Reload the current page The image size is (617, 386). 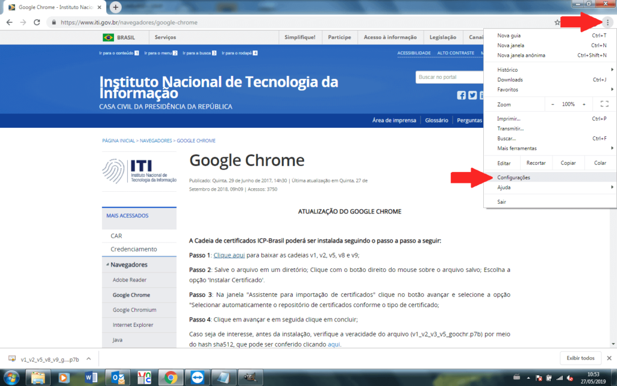pos(37,22)
